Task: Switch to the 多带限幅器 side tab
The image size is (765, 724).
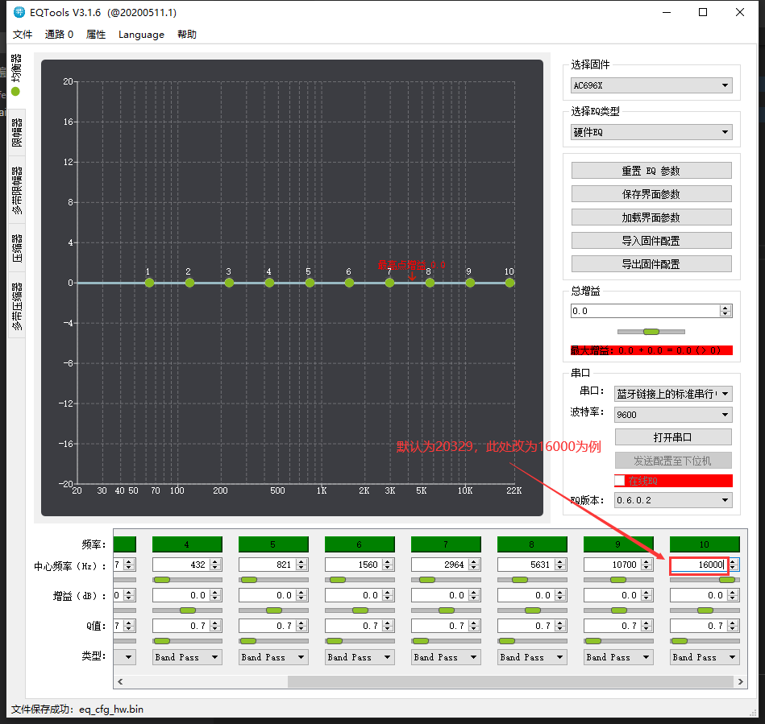Action: pyautogui.click(x=17, y=190)
